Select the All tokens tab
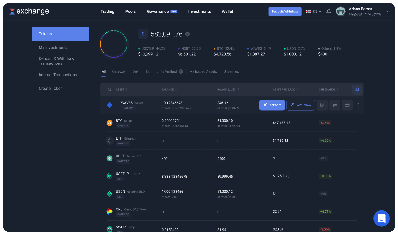The width and height of the screenshot is (398, 235). [x=104, y=71]
